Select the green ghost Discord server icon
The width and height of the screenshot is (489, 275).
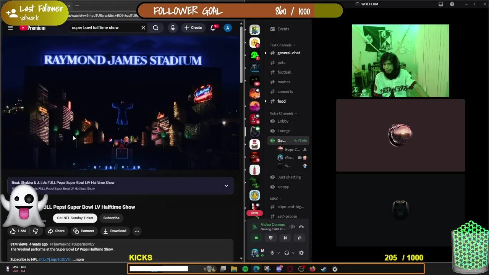click(254, 55)
